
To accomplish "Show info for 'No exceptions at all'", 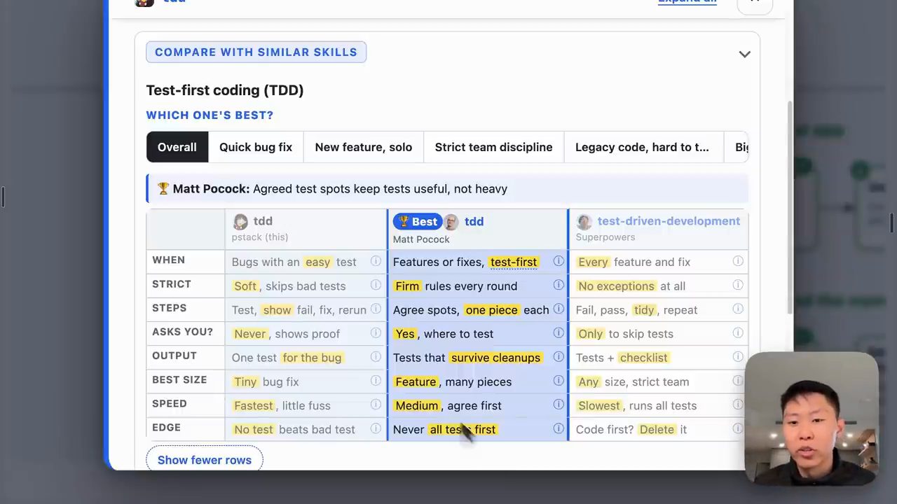I will (738, 285).
